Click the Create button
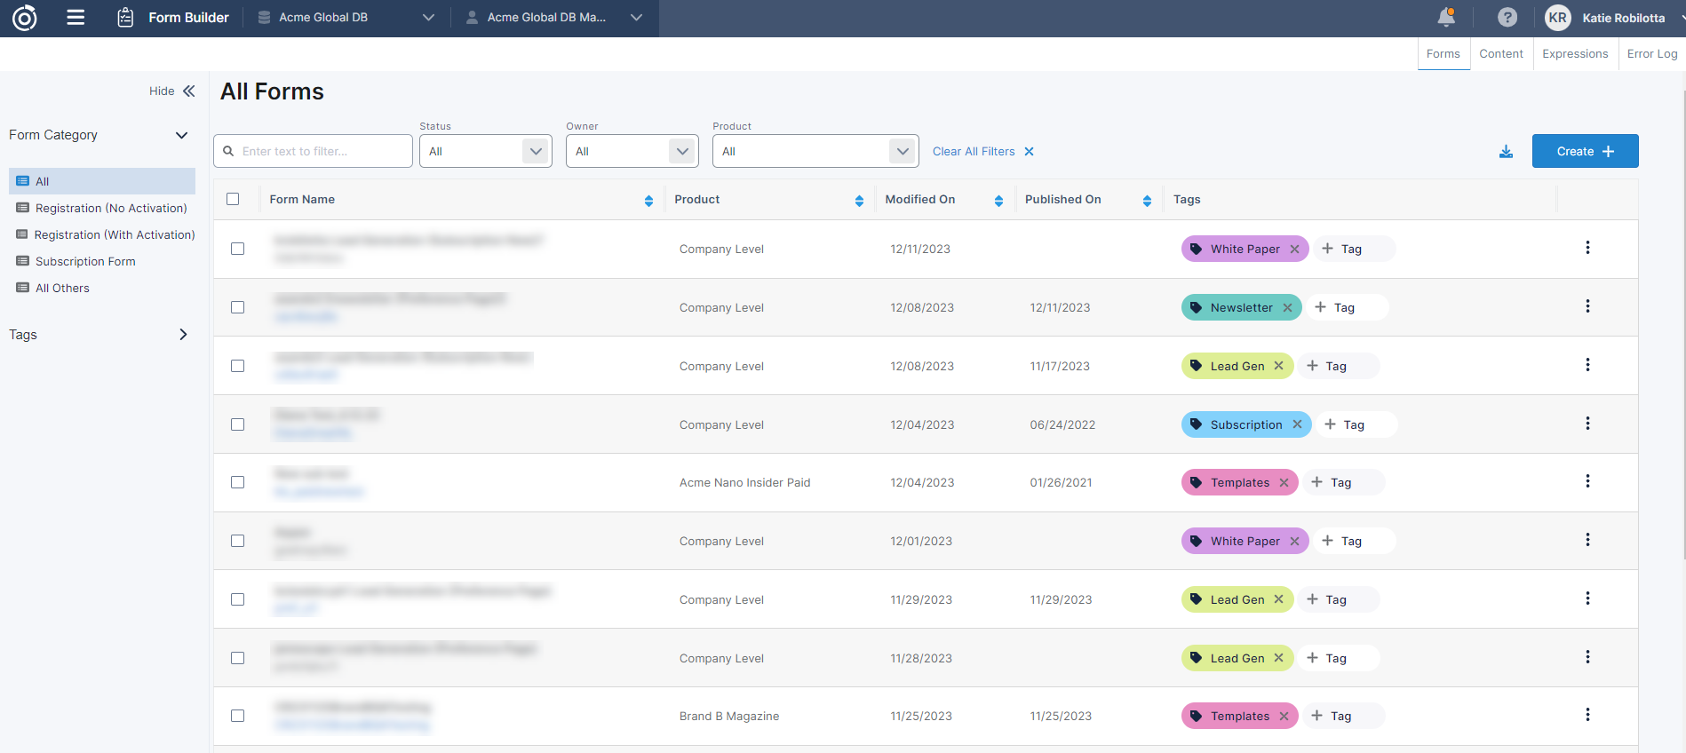 click(1585, 152)
